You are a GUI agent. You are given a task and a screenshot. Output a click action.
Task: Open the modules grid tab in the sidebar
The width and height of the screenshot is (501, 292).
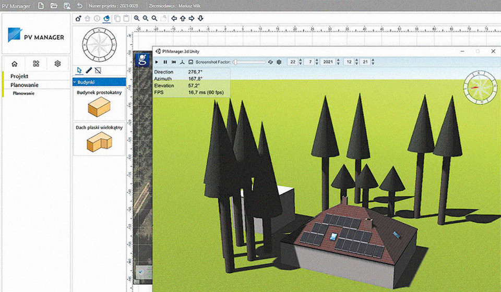point(36,64)
